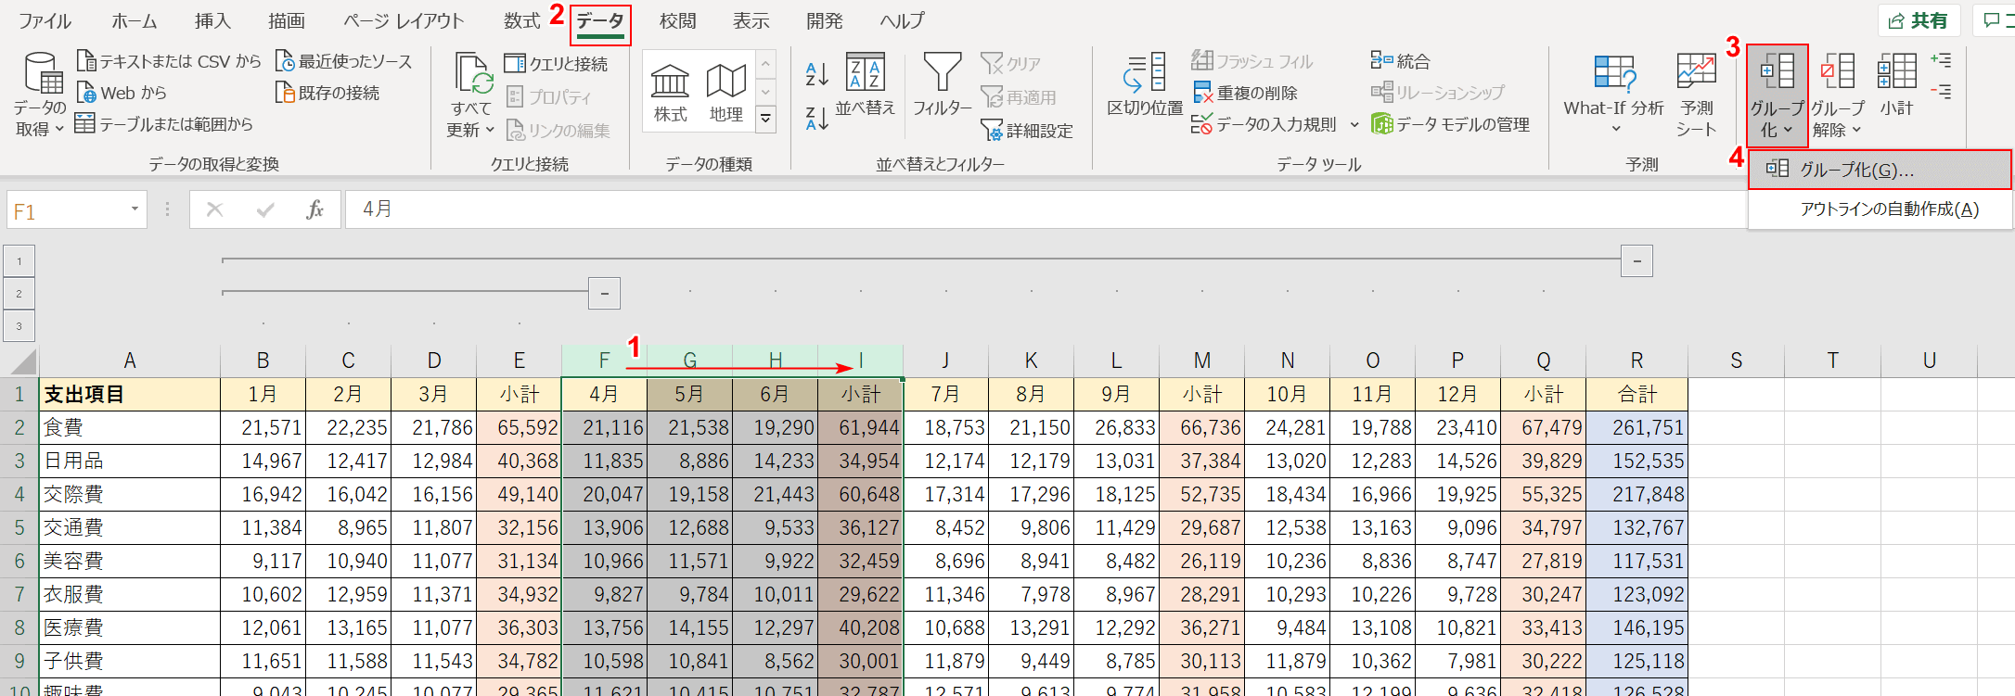Click 統合 consolidate
The image size is (2015, 696).
pos(1400,61)
